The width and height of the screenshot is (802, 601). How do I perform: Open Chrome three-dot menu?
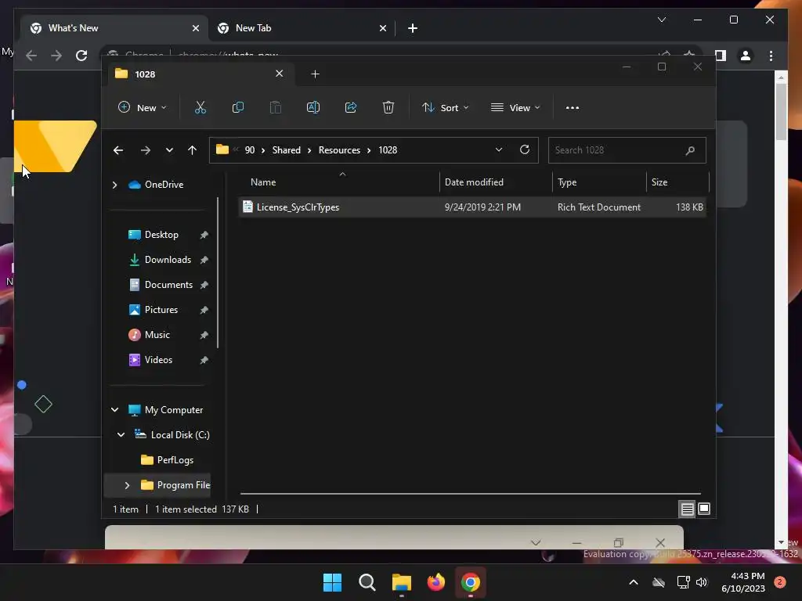point(771,56)
